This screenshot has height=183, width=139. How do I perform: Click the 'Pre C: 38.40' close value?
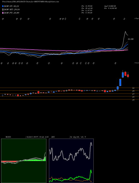point(87,12)
